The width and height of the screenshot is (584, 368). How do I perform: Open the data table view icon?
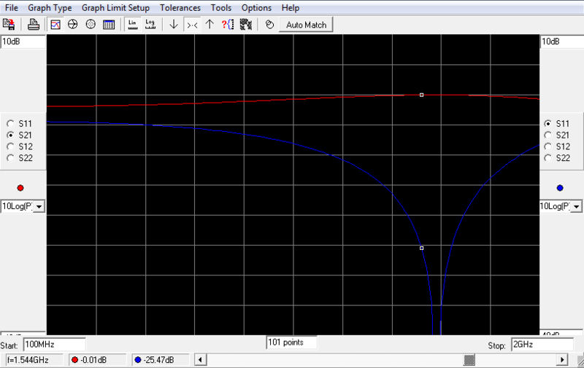tap(109, 25)
